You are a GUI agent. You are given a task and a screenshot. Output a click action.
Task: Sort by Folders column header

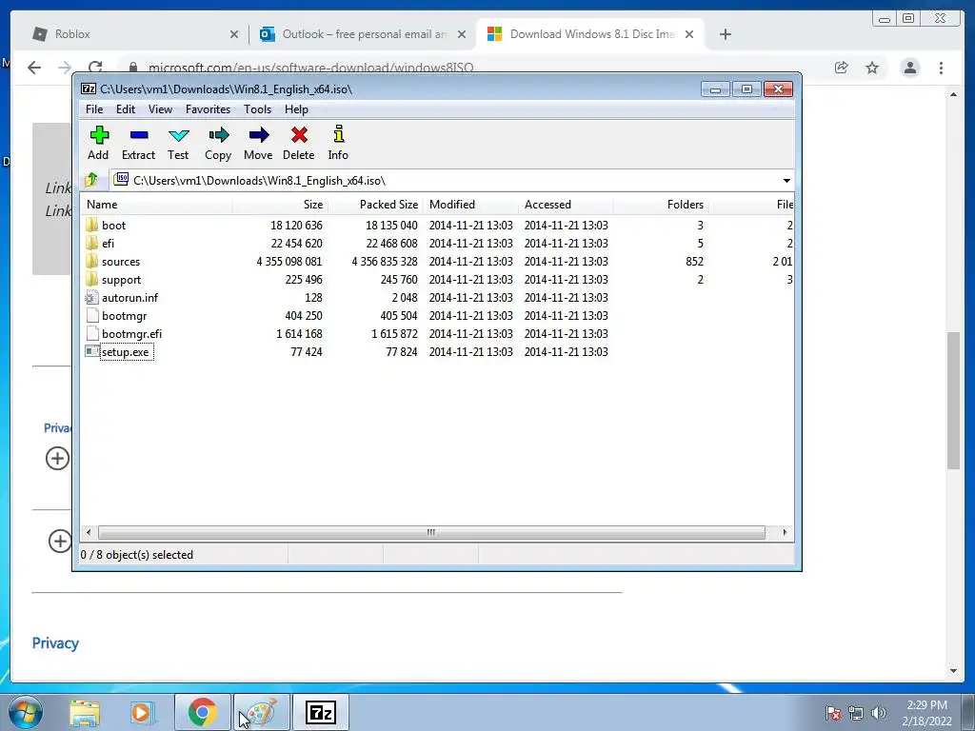pos(661,205)
